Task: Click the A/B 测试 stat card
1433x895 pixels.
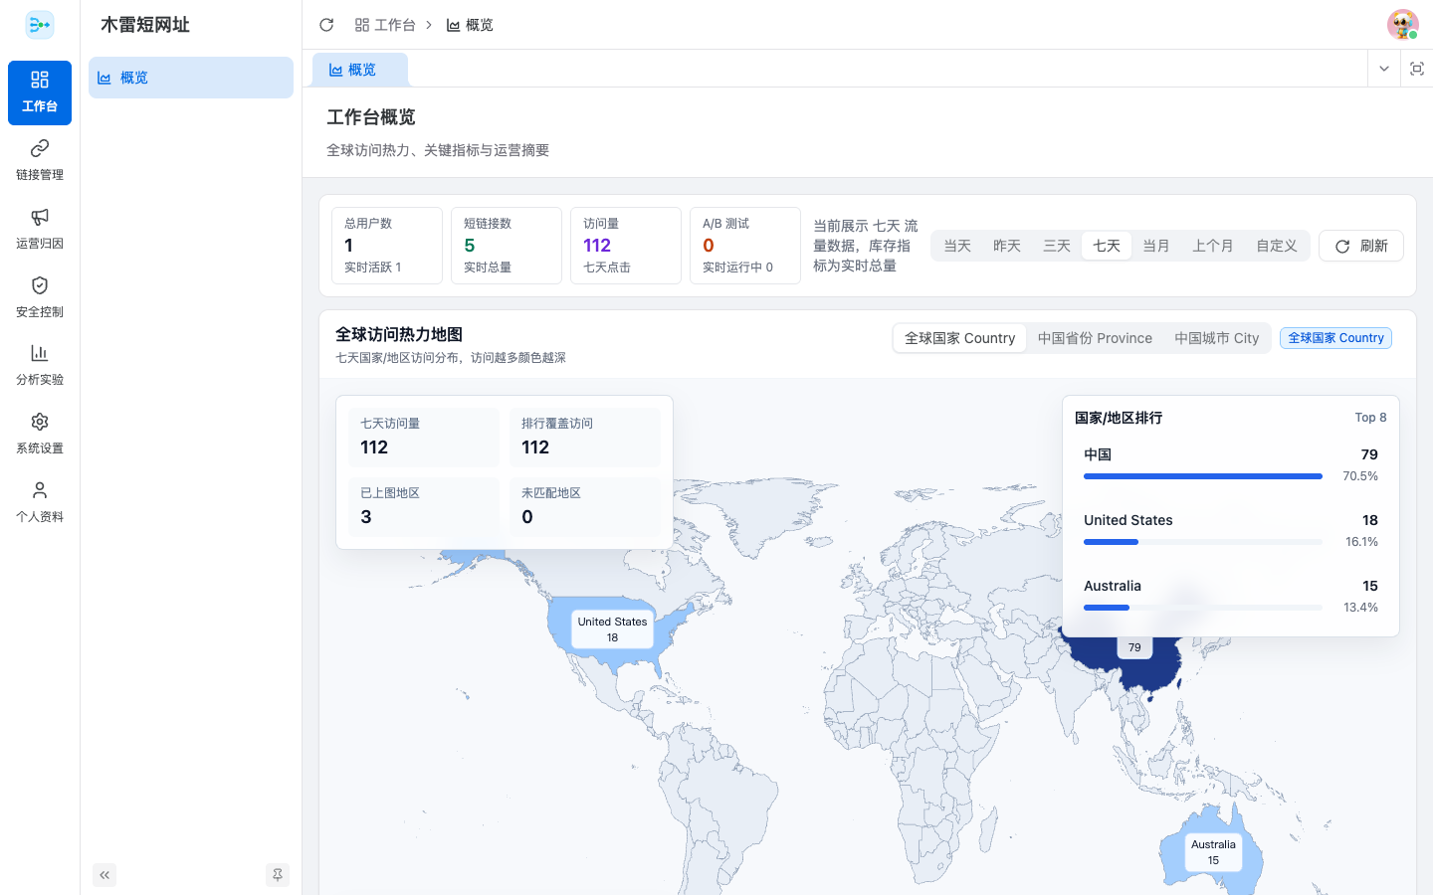Action: point(745,246)
